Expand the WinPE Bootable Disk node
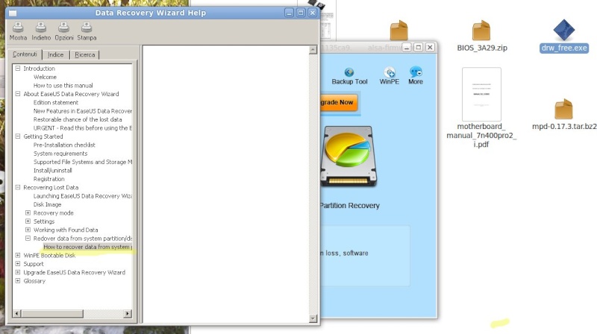 pos(17,255)
